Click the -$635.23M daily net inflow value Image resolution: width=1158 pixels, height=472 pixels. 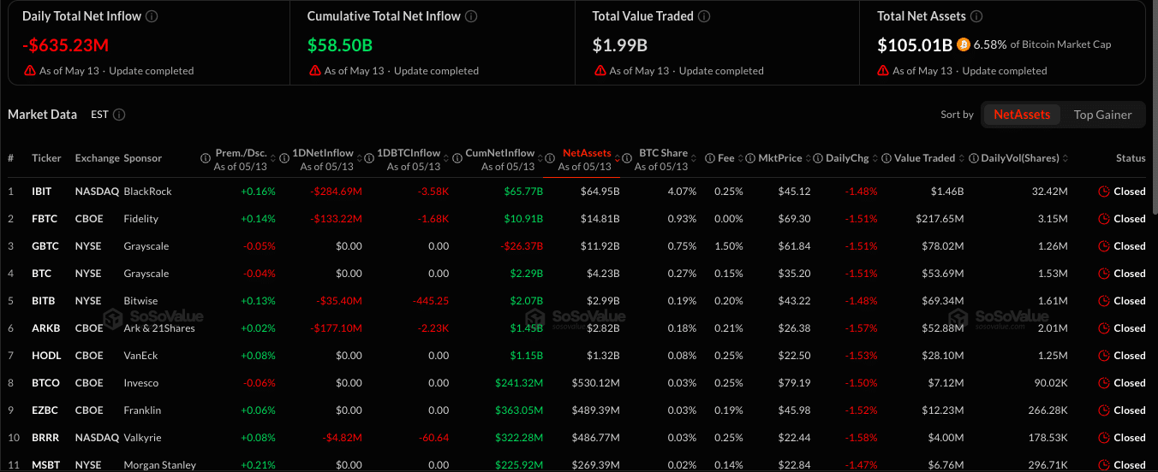65,45
